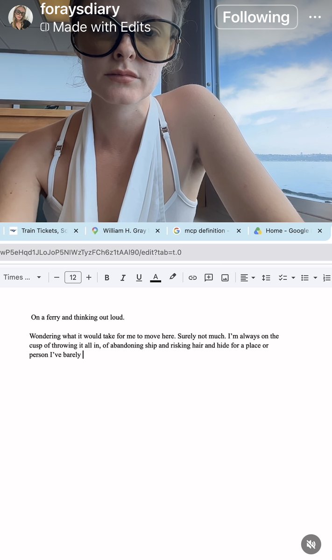Viewport: 332px width, 560px height.
Task: Open line and paragraph spacing
Action: [266, 277]
